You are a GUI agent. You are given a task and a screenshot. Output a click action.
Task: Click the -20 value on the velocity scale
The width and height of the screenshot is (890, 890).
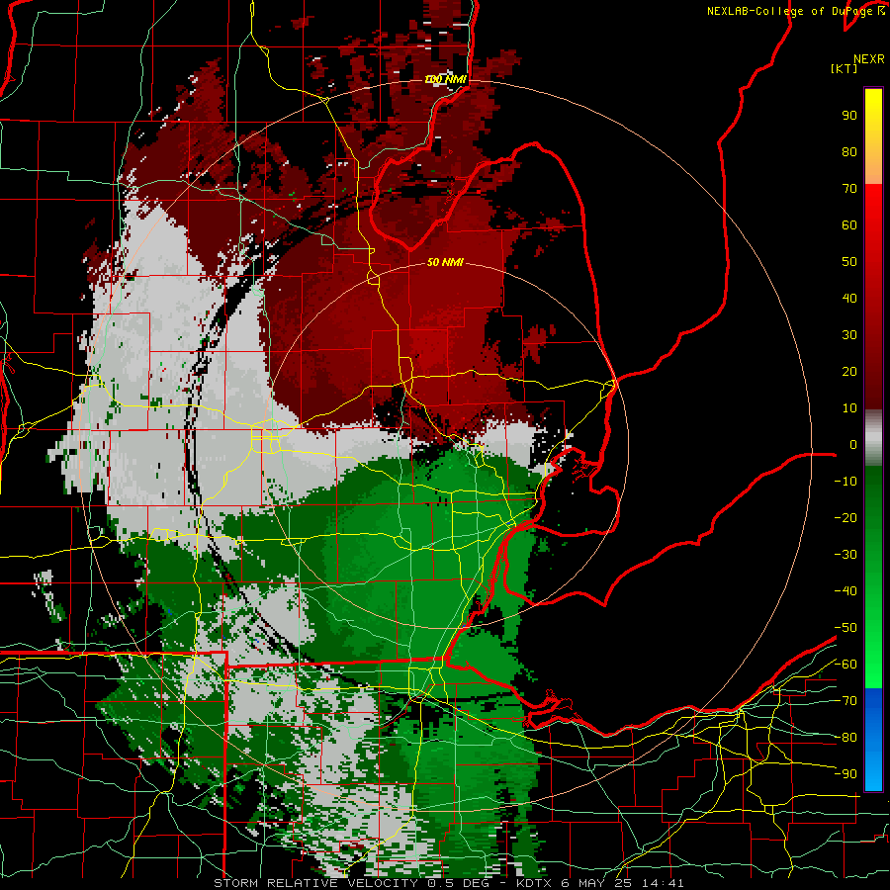coord(845,518)
